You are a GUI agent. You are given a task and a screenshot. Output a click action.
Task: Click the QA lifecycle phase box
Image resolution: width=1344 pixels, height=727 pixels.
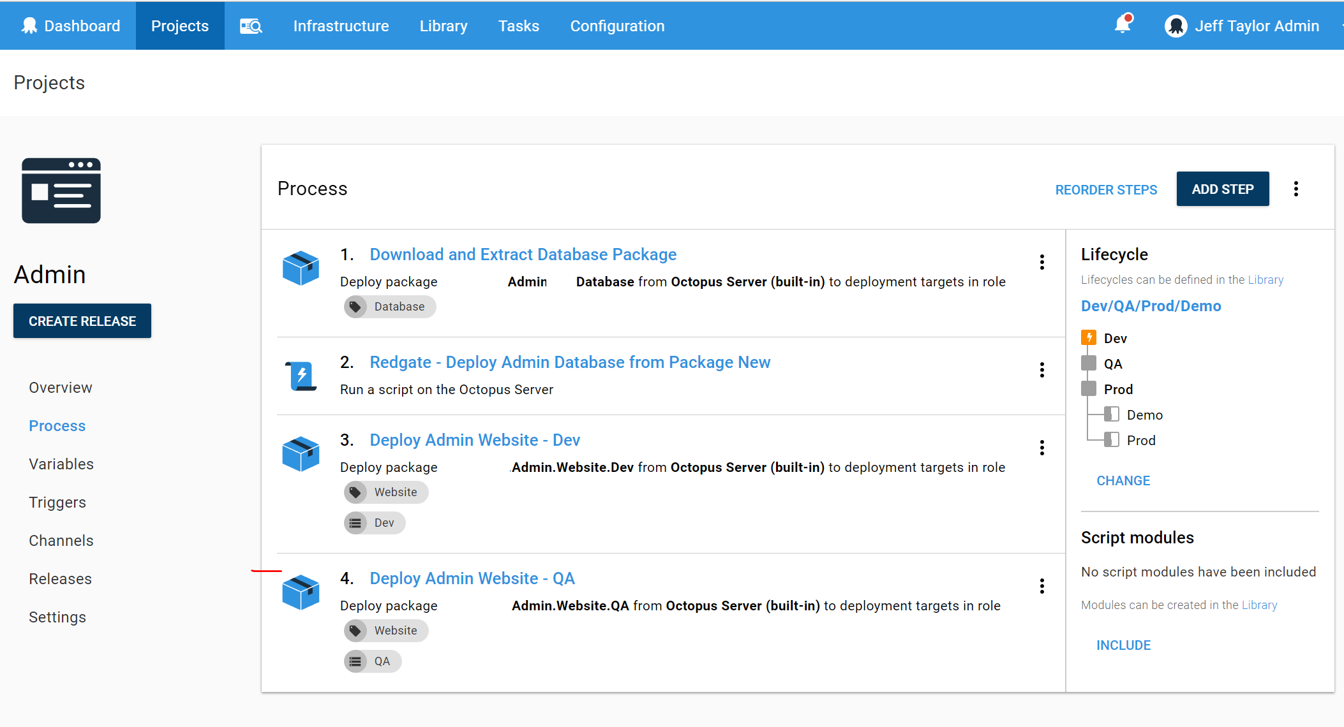(1089, 363)
